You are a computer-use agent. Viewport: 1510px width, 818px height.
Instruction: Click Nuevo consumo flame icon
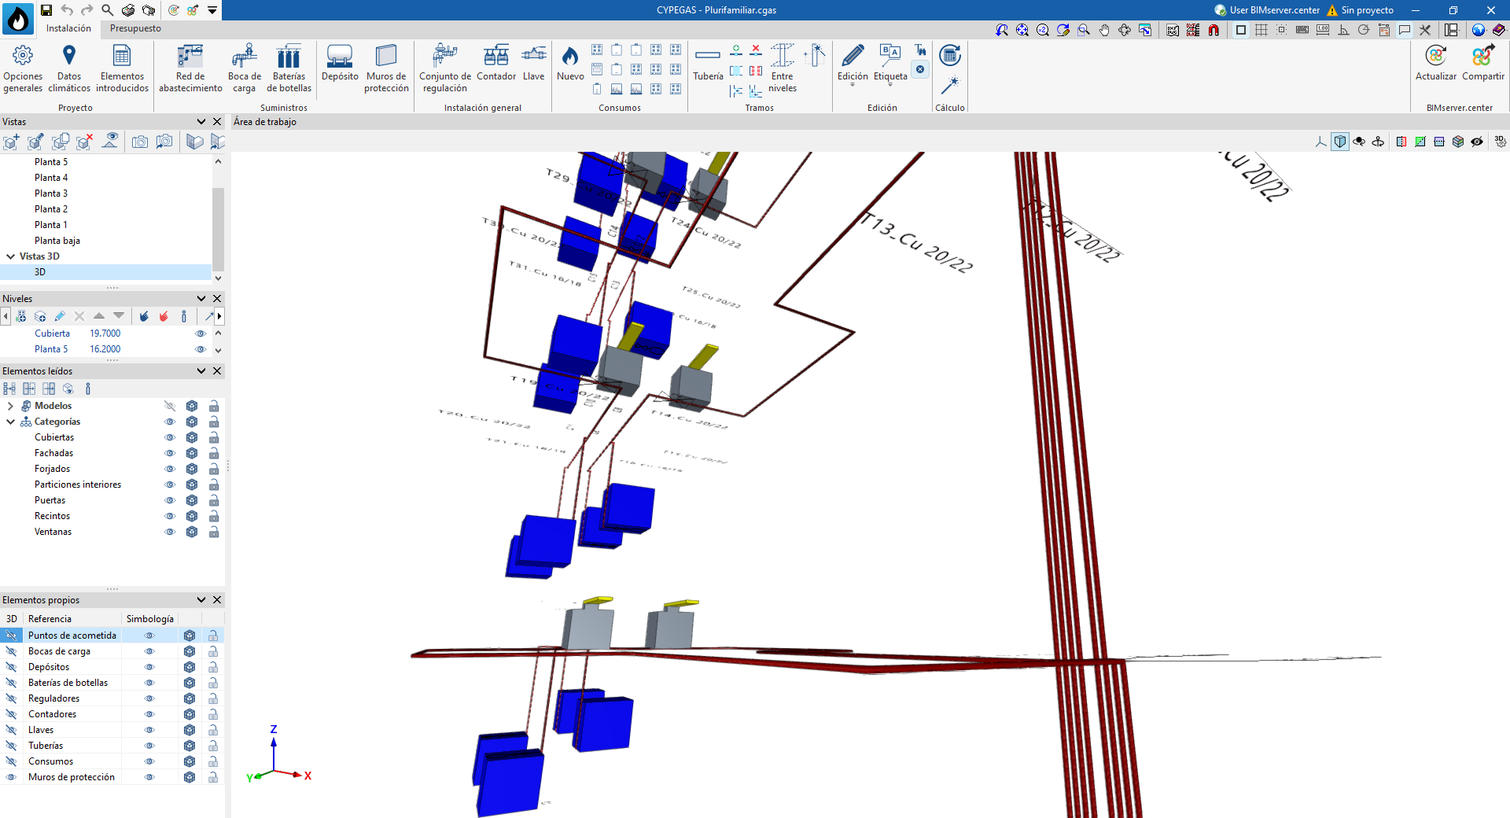(570, 63)
